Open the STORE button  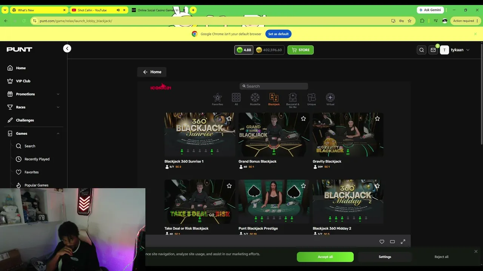[x=300, y=50]
